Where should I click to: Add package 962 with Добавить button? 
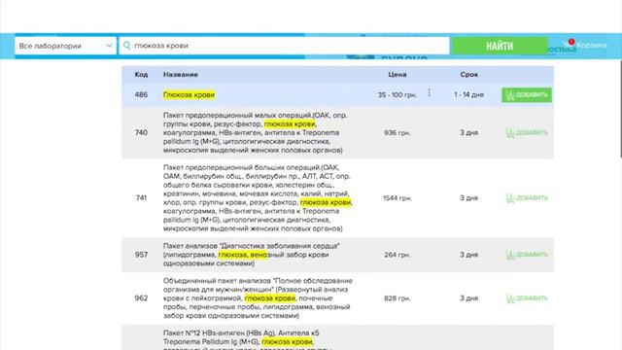click(527, 298)
